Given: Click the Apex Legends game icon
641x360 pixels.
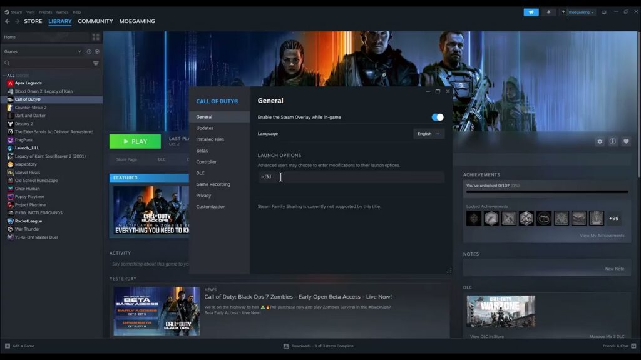Looking at the screenshot, I should (x=10, y=83).
